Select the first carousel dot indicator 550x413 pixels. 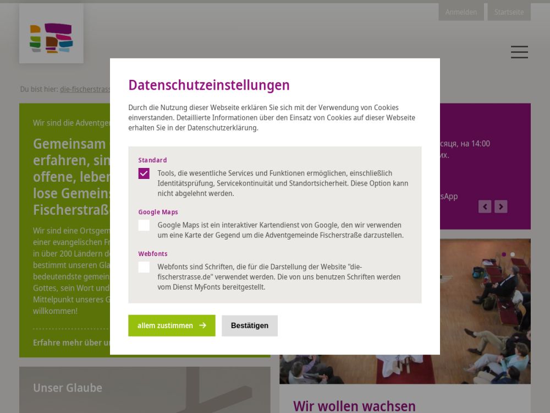(x=504, y=254)
